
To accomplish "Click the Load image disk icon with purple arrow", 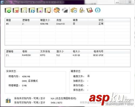I will [x=40, y=10].
